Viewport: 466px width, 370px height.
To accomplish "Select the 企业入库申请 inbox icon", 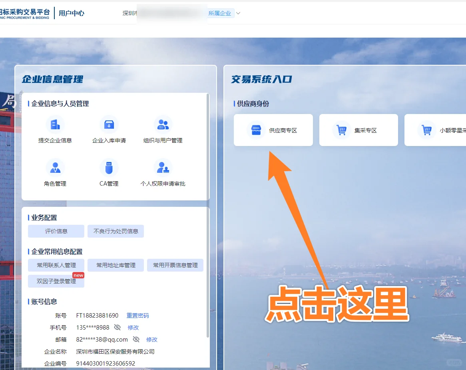I will point(109,124).
